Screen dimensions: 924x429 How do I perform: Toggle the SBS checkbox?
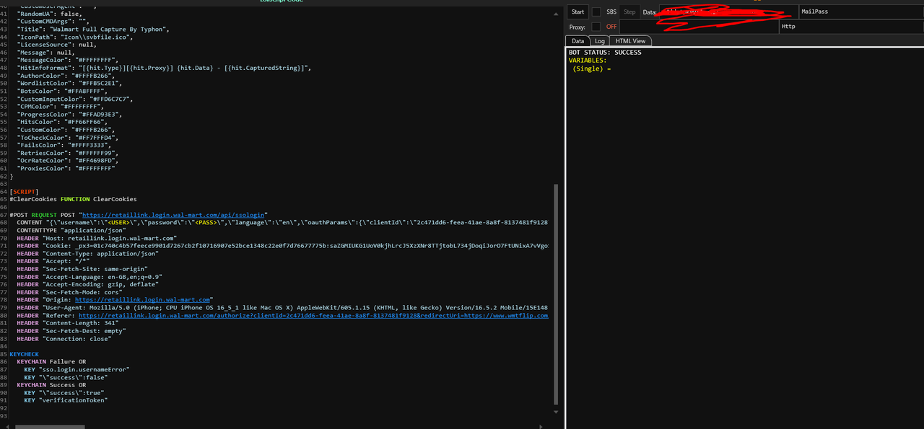(596, 12)
